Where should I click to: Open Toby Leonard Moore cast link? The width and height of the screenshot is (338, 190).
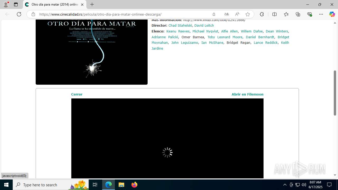tap(225, 37)
